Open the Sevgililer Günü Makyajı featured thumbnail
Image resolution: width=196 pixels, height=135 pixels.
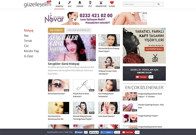click(72, 48)
